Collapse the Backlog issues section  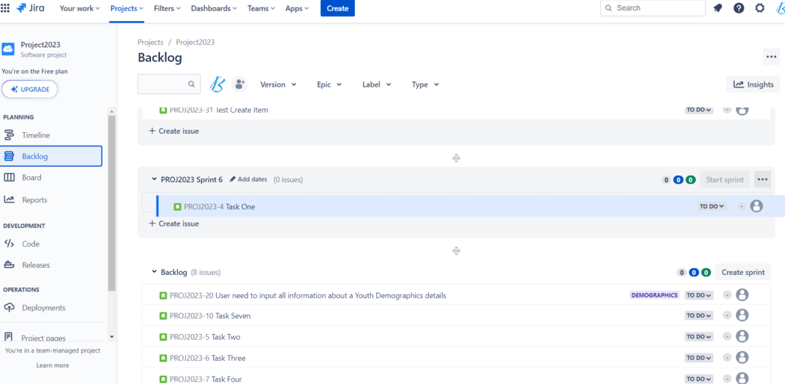coord(154,272)
